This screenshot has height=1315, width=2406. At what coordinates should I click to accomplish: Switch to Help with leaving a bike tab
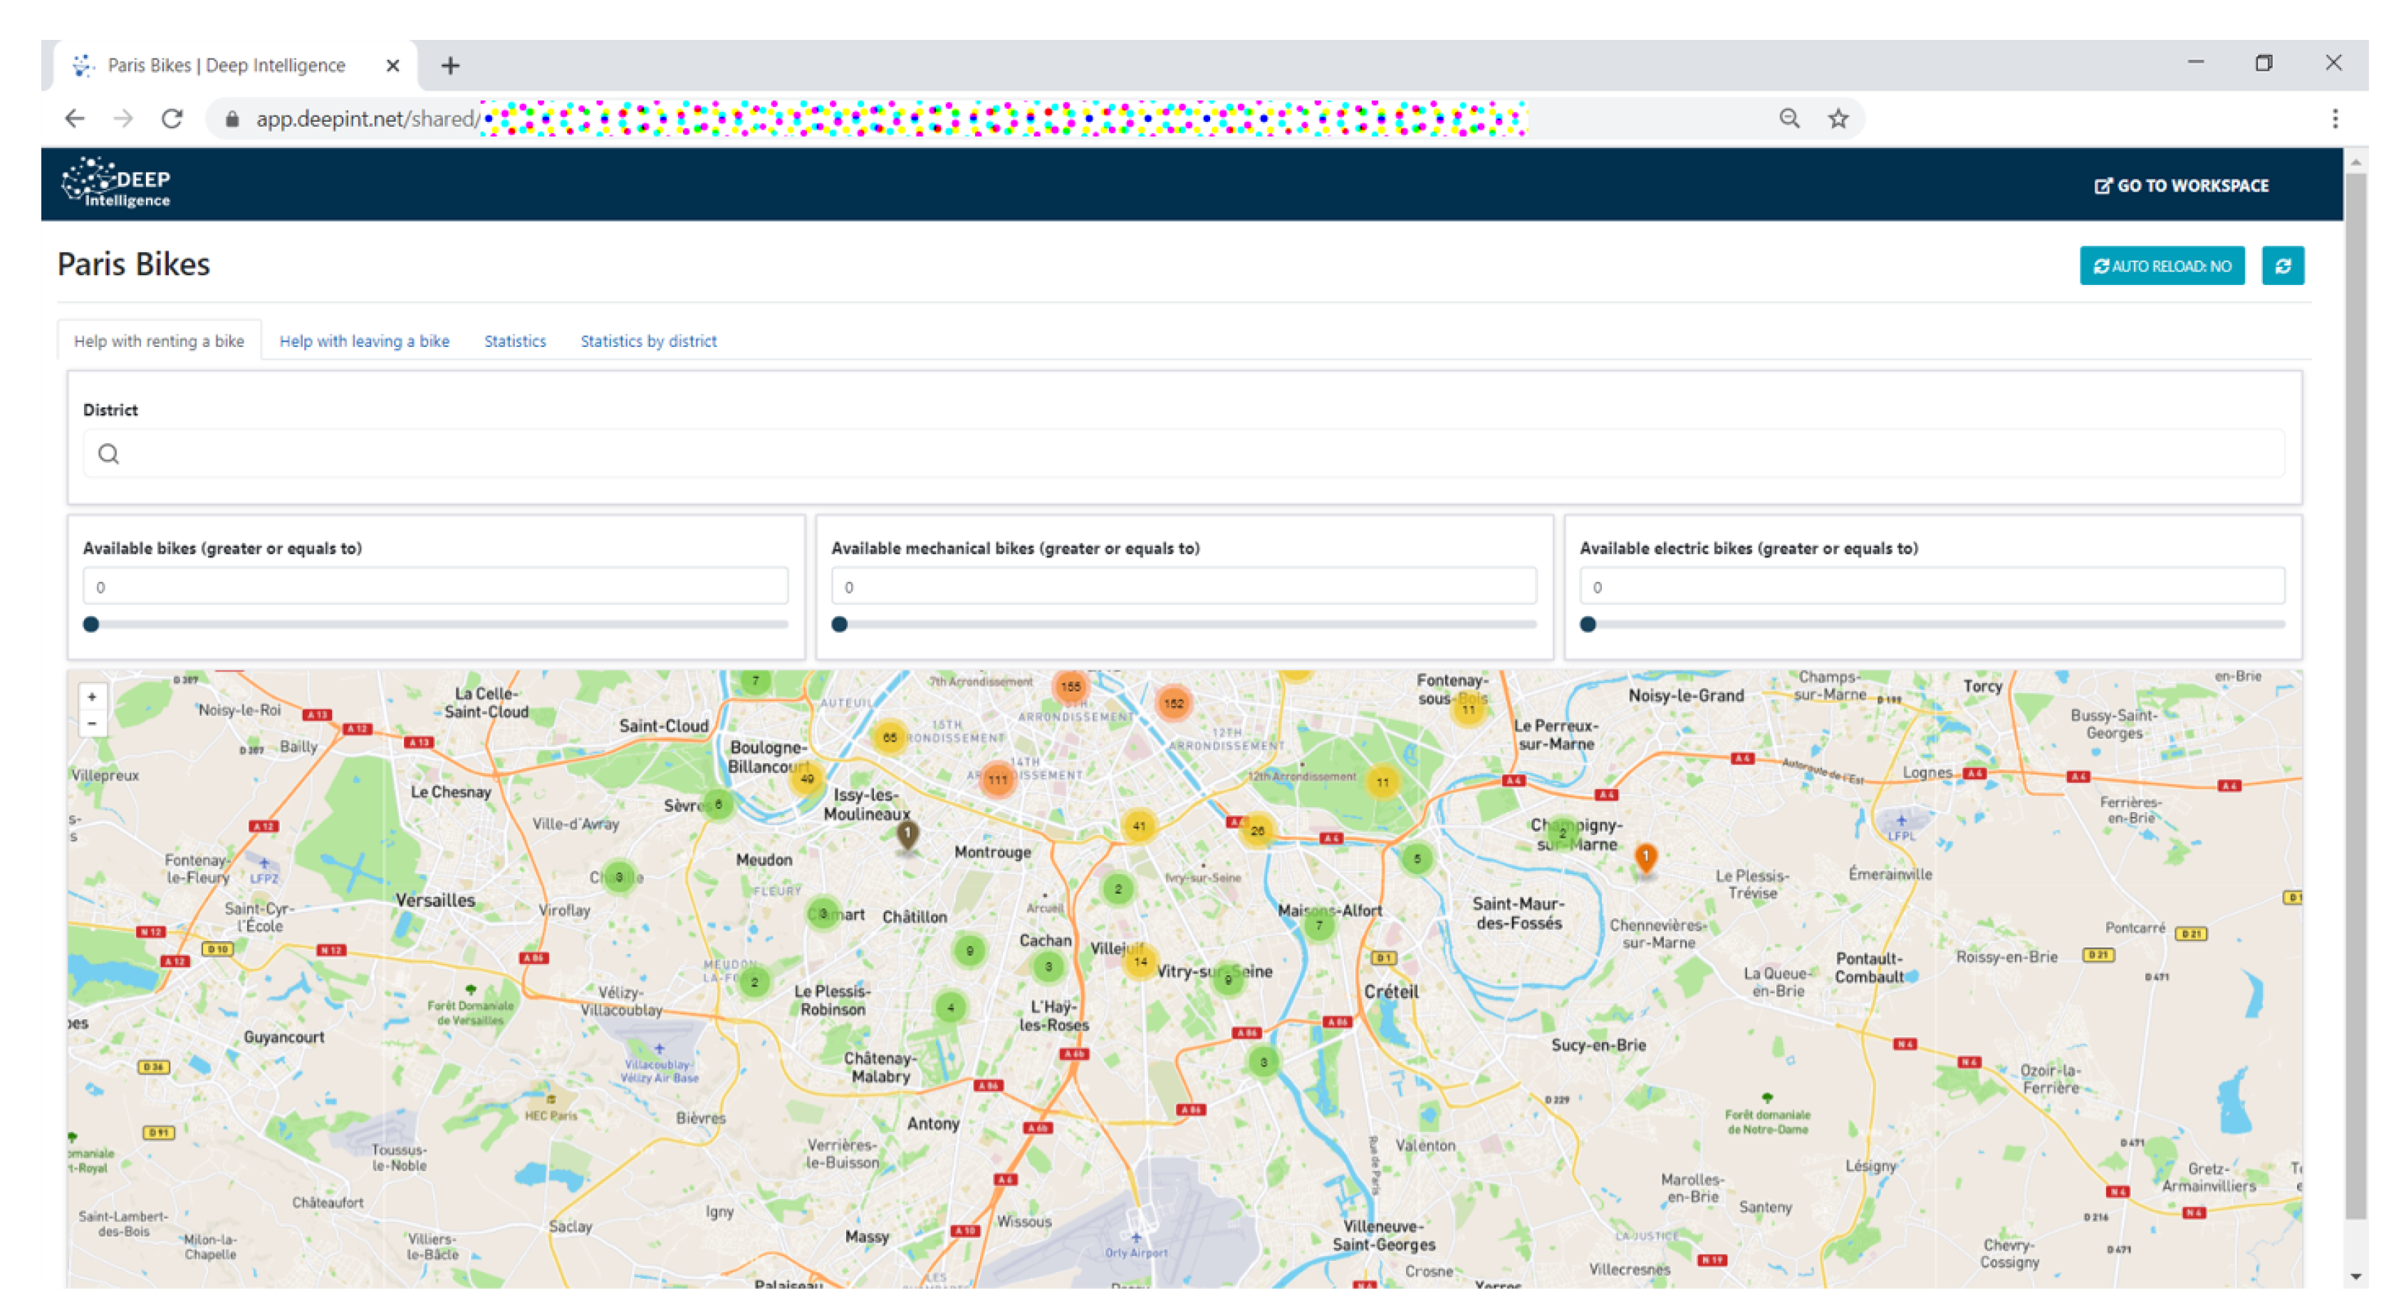(x=364, y=341)
